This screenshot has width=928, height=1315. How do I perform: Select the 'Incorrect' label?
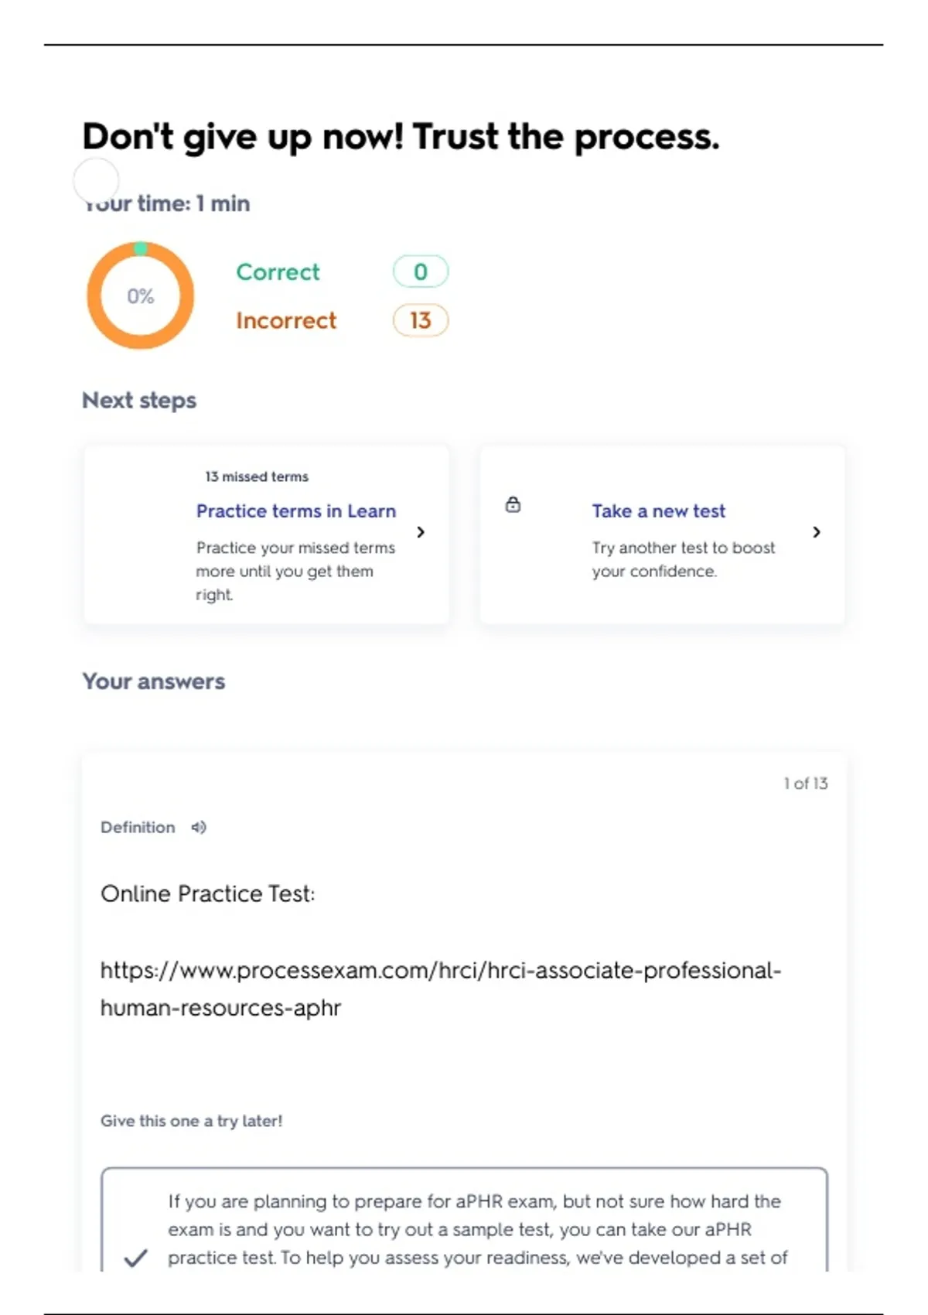tap(286, 321)
